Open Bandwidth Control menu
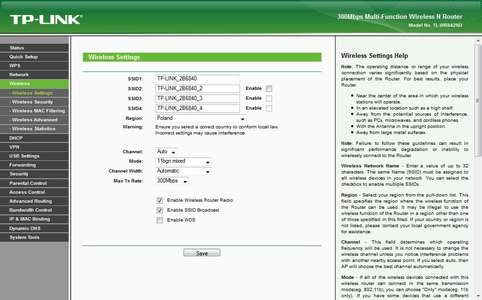Image resolution: width=482 pixels, height=300 pixels. click(34, 210)
